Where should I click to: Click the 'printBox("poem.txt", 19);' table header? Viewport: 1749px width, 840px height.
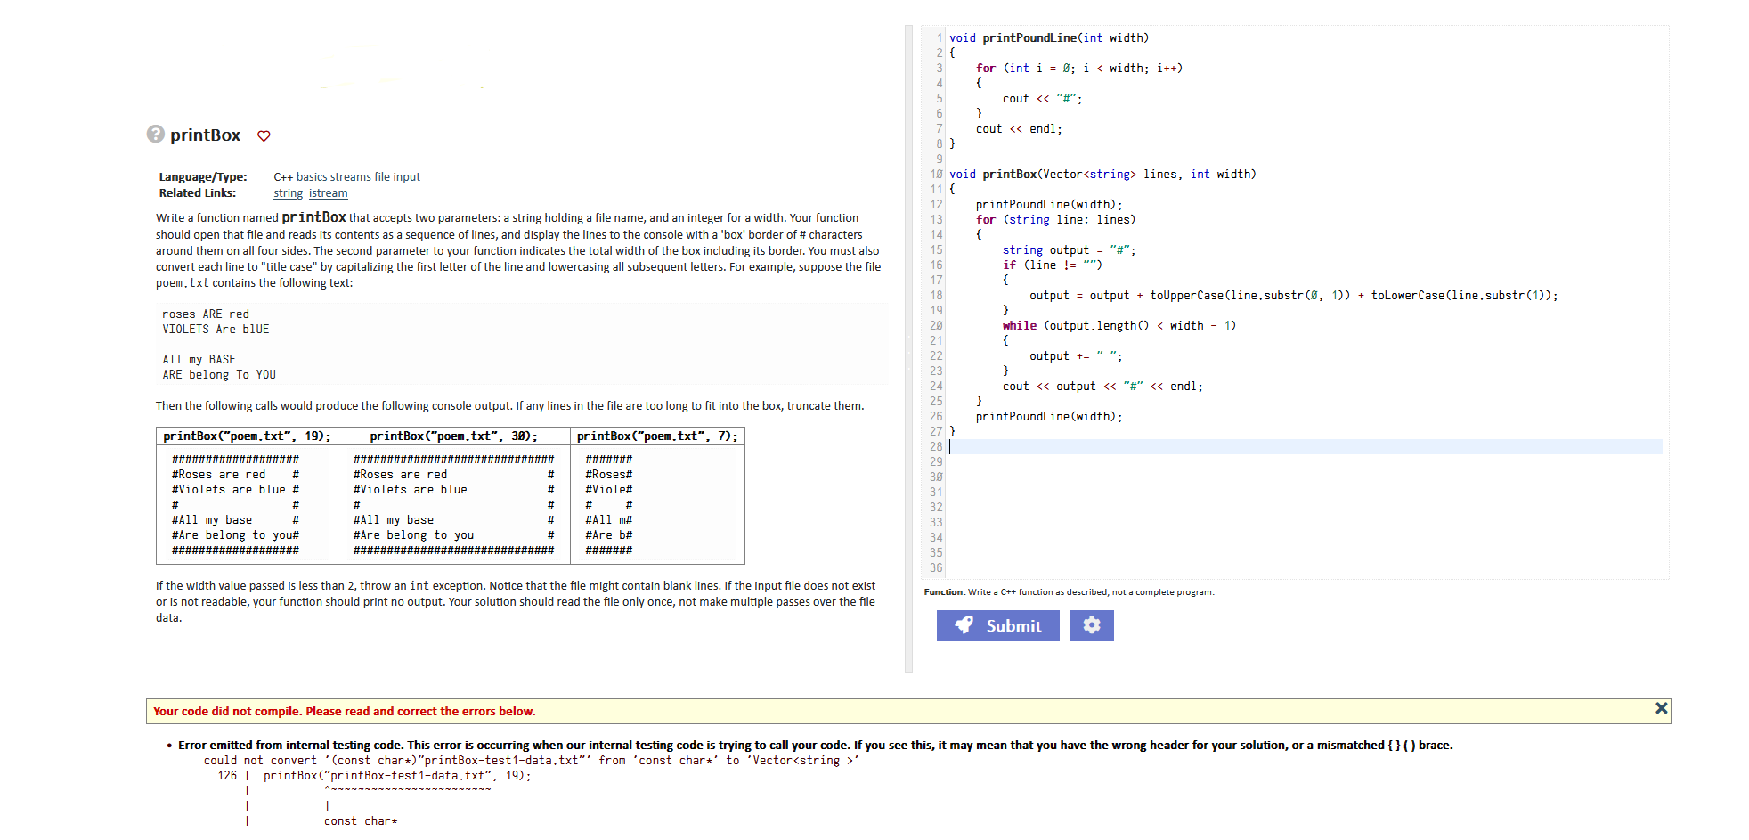coord(247,436)
